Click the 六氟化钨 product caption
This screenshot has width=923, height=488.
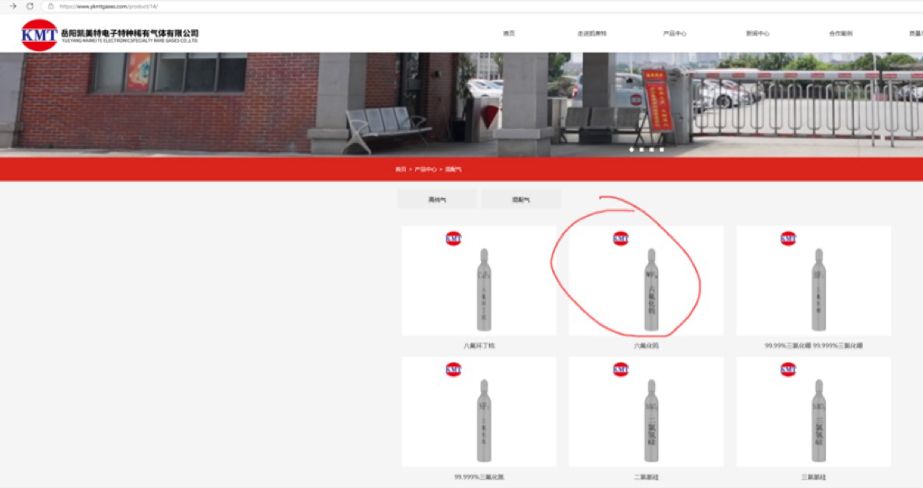[646, 346]
